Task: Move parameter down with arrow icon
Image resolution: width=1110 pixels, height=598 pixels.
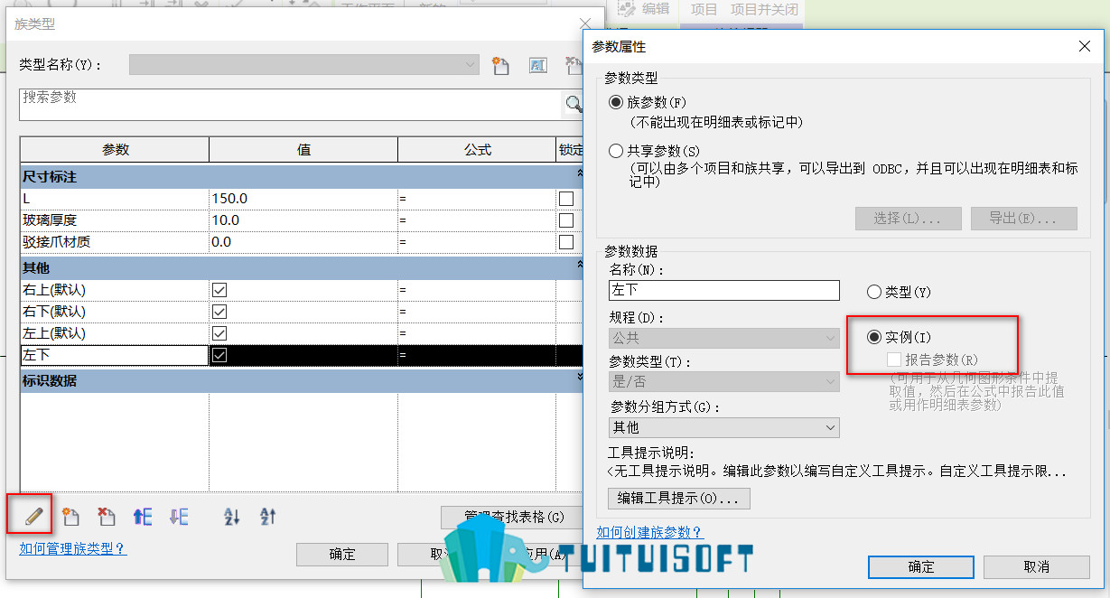Action: click(x=179, y=517)
